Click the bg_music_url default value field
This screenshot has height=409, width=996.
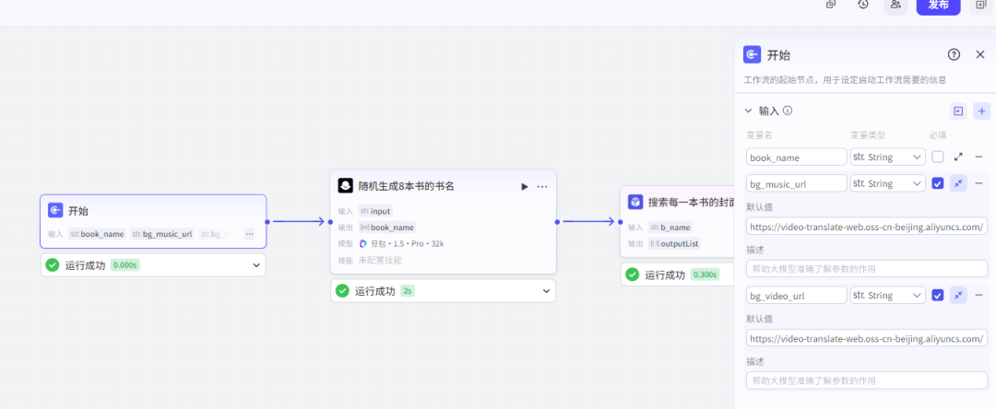[x=867, y=227]
